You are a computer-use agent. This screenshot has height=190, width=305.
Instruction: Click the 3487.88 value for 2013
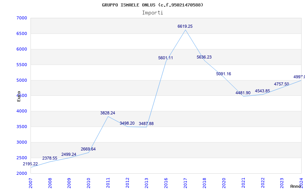click(146, 124)
